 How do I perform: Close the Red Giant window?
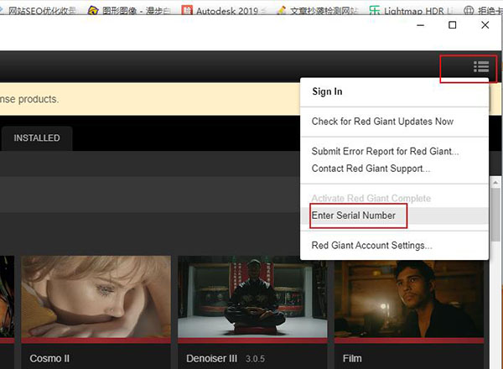[485, 25]
